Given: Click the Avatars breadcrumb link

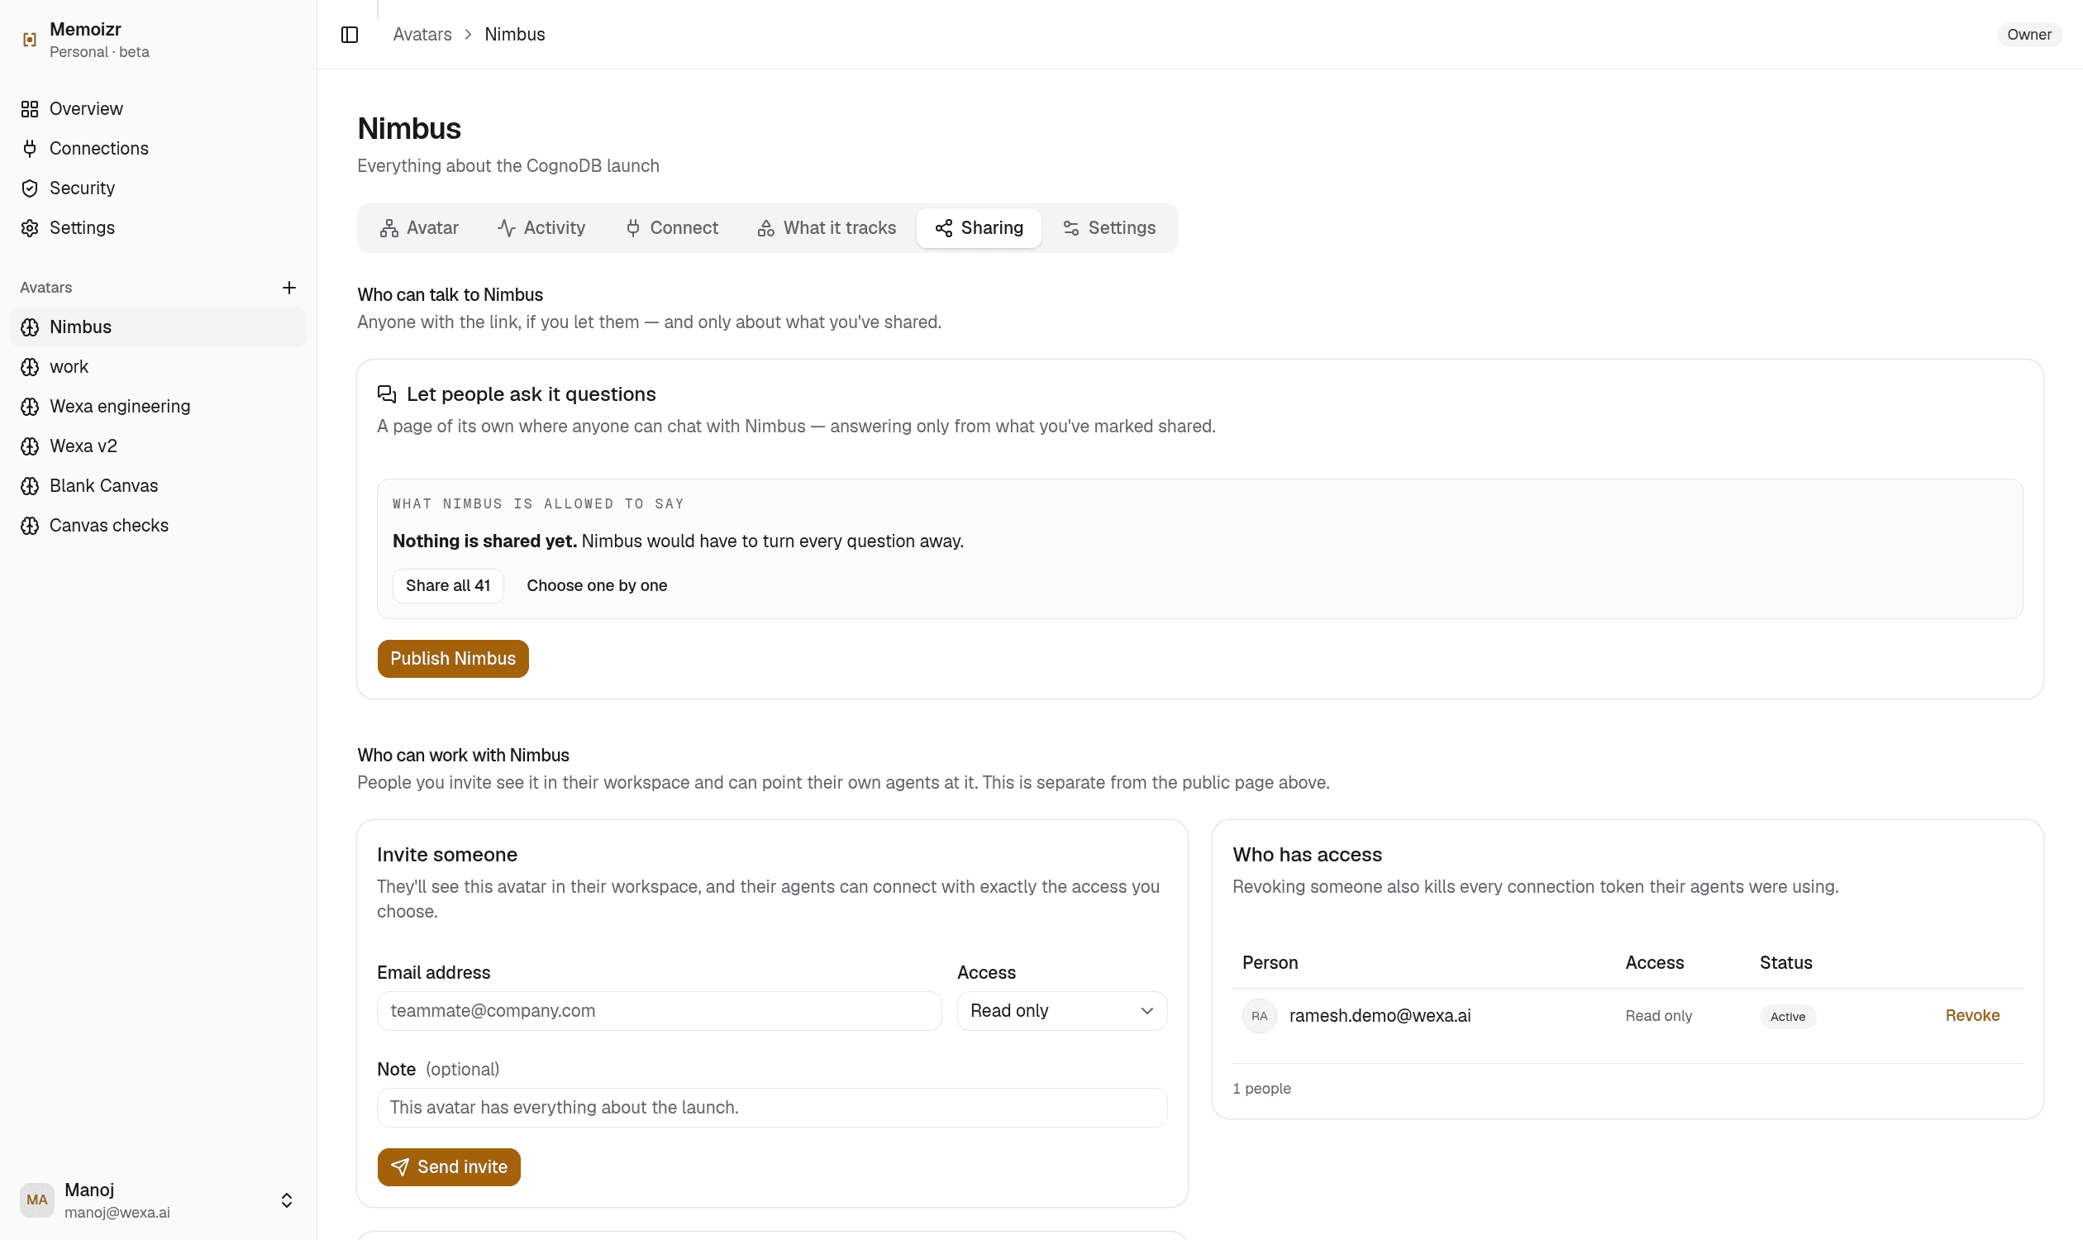Looking at the screenshot, I should coord(422,34).
